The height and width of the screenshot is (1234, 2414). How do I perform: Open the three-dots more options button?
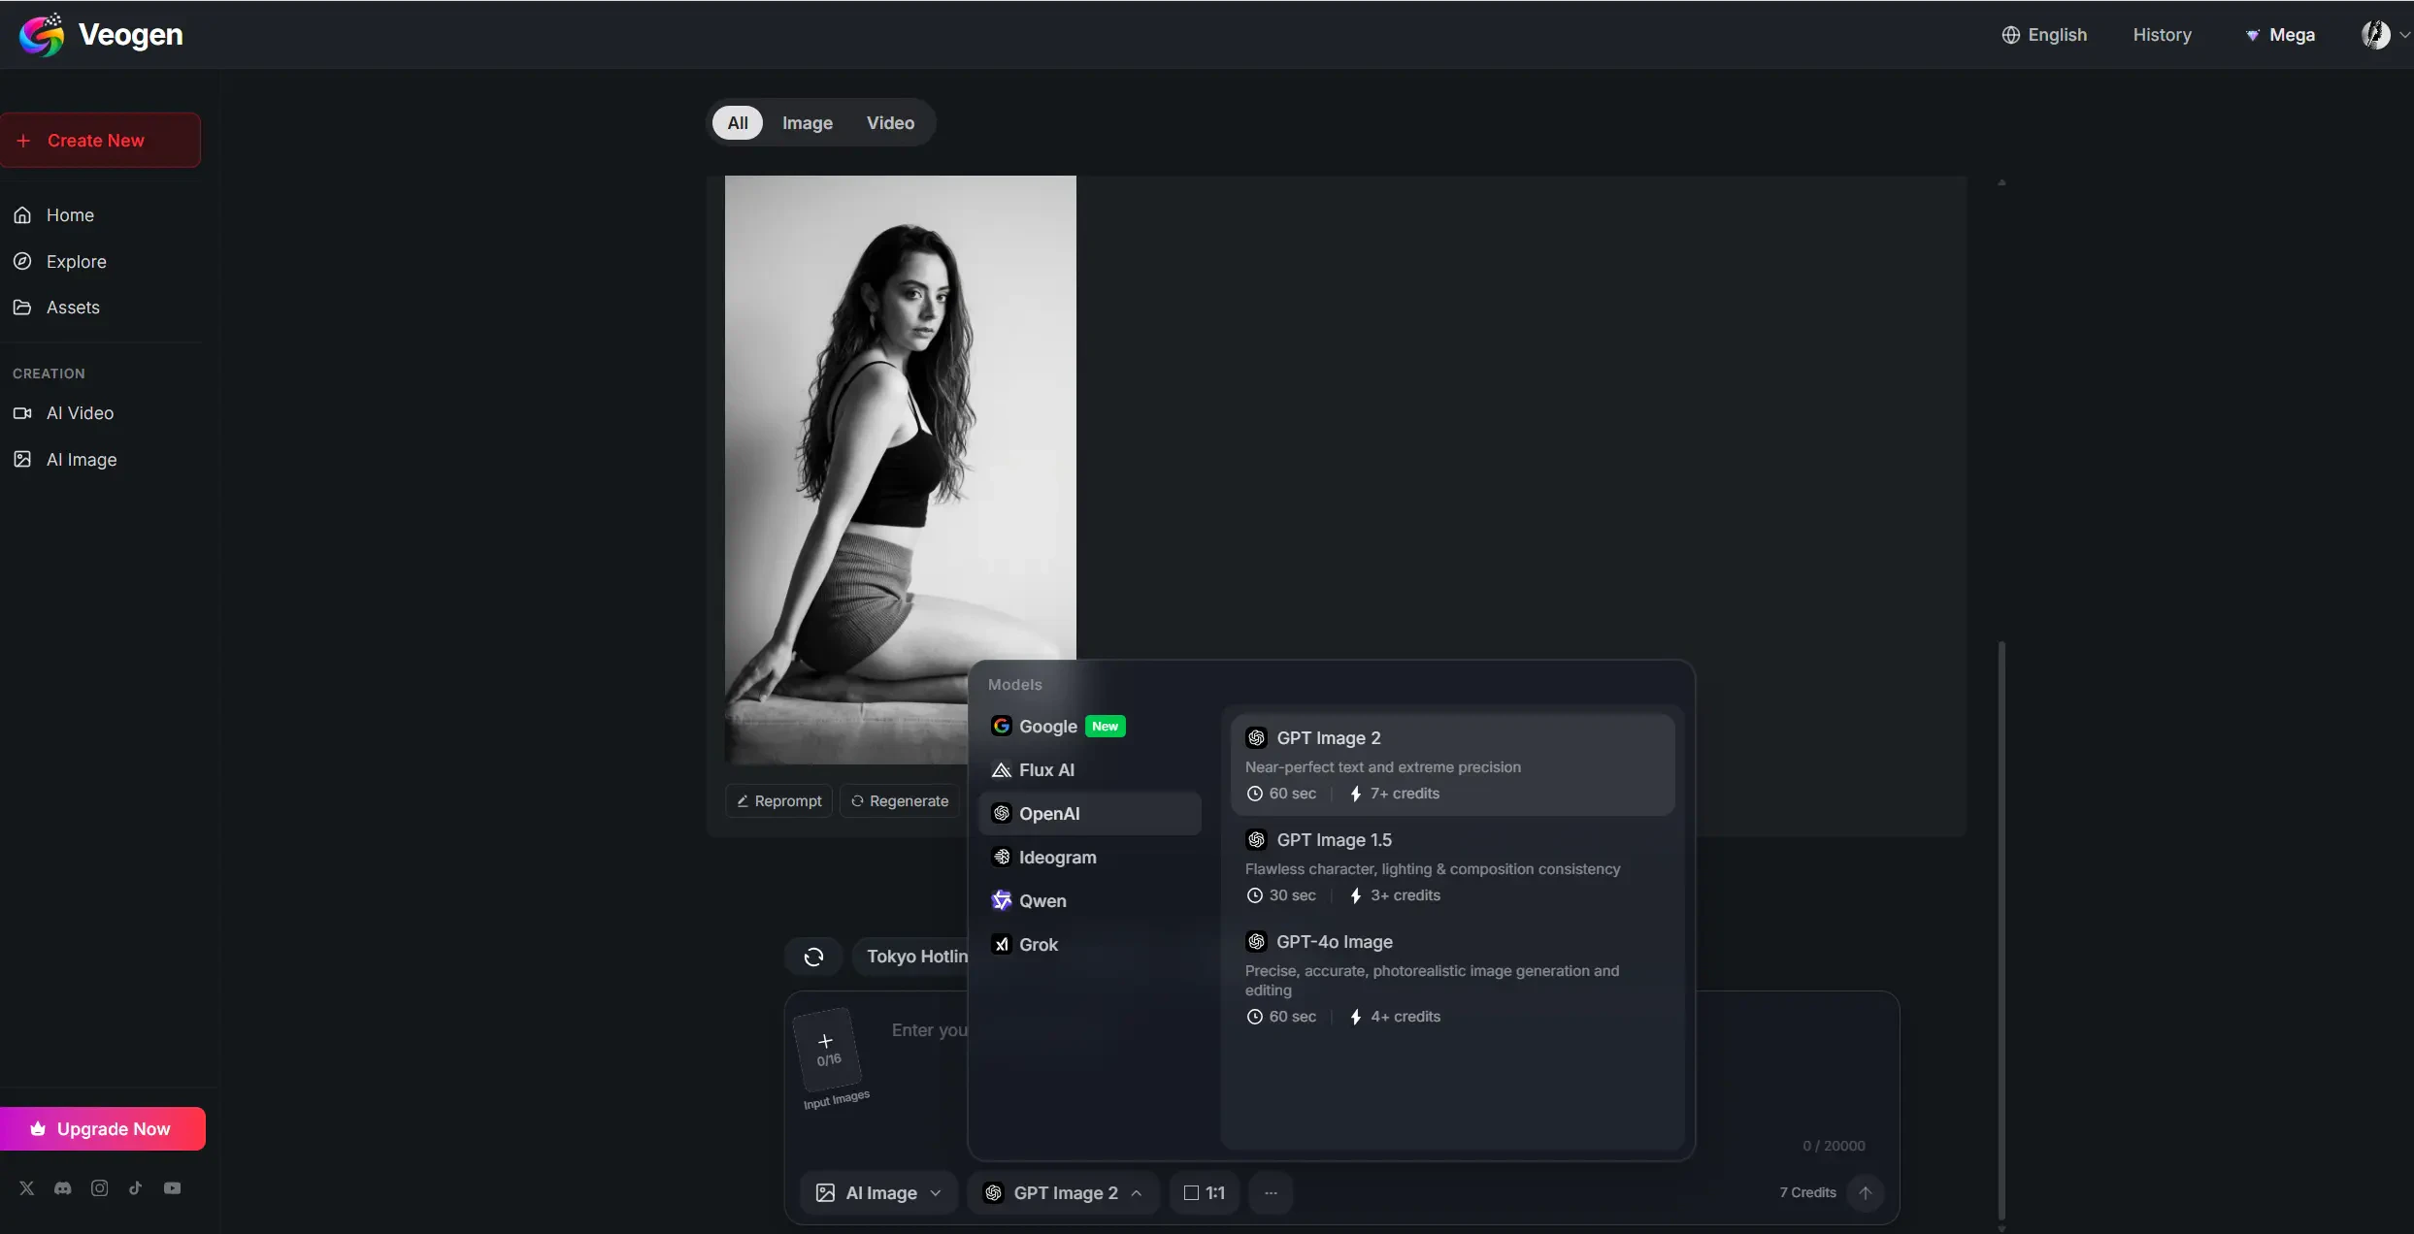[x=1271, y=1193]
